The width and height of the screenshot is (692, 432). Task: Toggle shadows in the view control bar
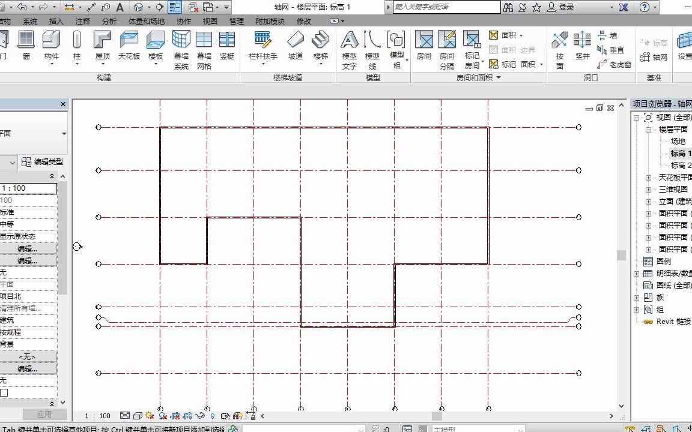tap(162, 415)
